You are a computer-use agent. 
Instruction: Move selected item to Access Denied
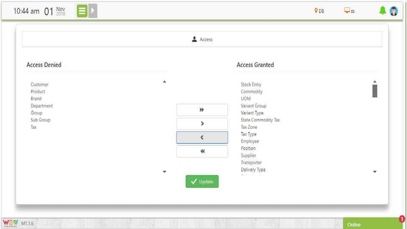click(202, 137)
